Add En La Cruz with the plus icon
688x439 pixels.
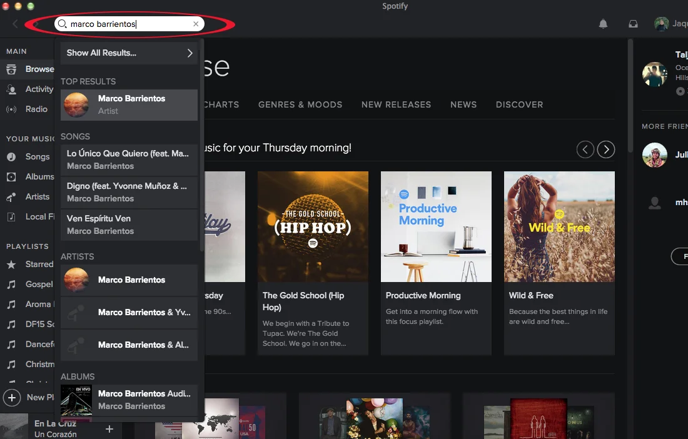tap(109, 429)
